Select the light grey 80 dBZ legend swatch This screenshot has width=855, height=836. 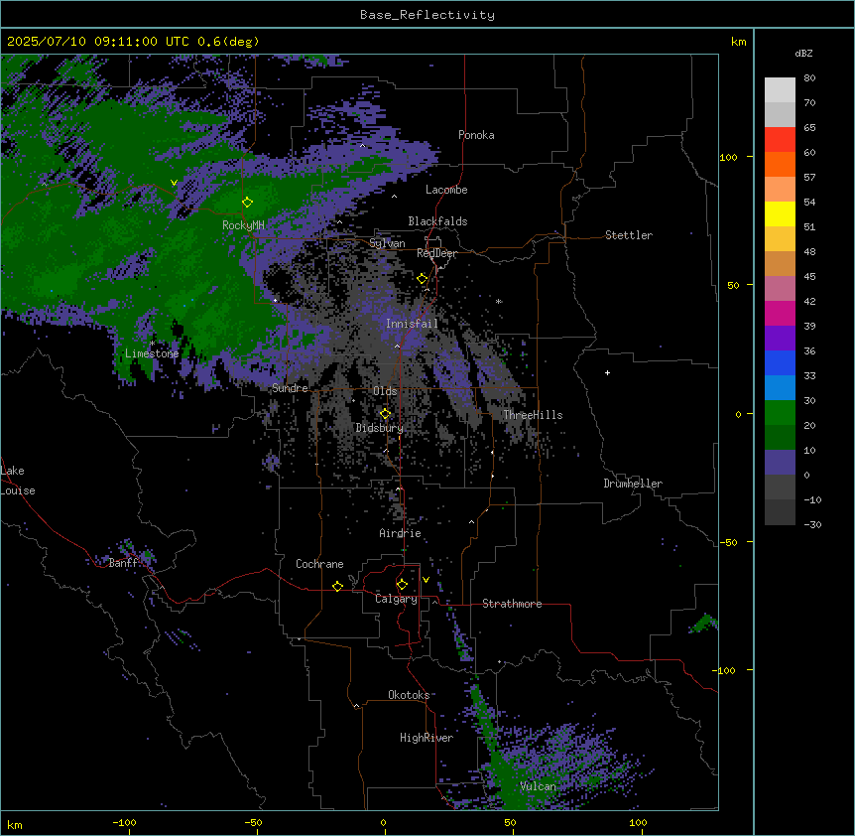[x=780, y=90]
